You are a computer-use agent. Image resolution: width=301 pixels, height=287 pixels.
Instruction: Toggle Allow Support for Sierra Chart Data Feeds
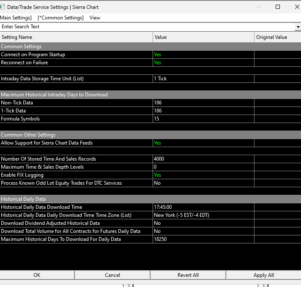[203, 143]
